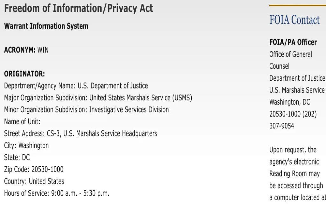The width and height of the screenshot is (326, 204).
Task: Click the ORIGINATOR label
Action: (25, 74)
